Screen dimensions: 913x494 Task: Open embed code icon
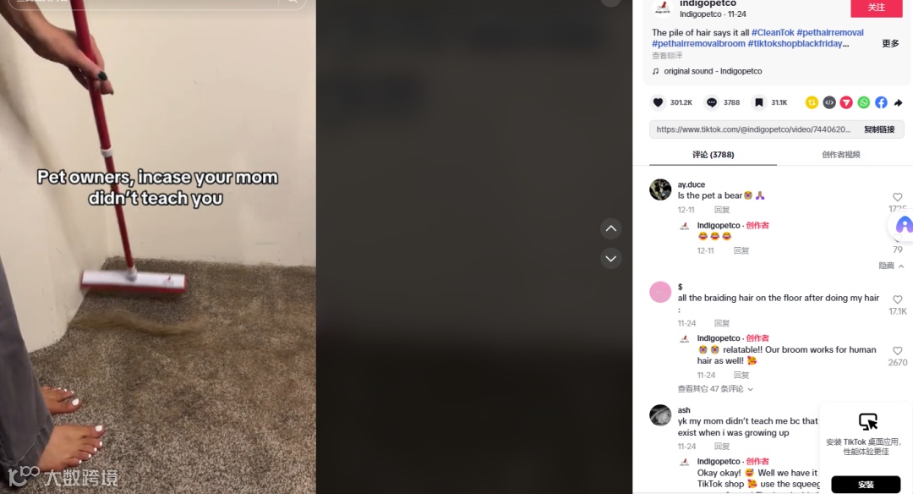(829, 102)
